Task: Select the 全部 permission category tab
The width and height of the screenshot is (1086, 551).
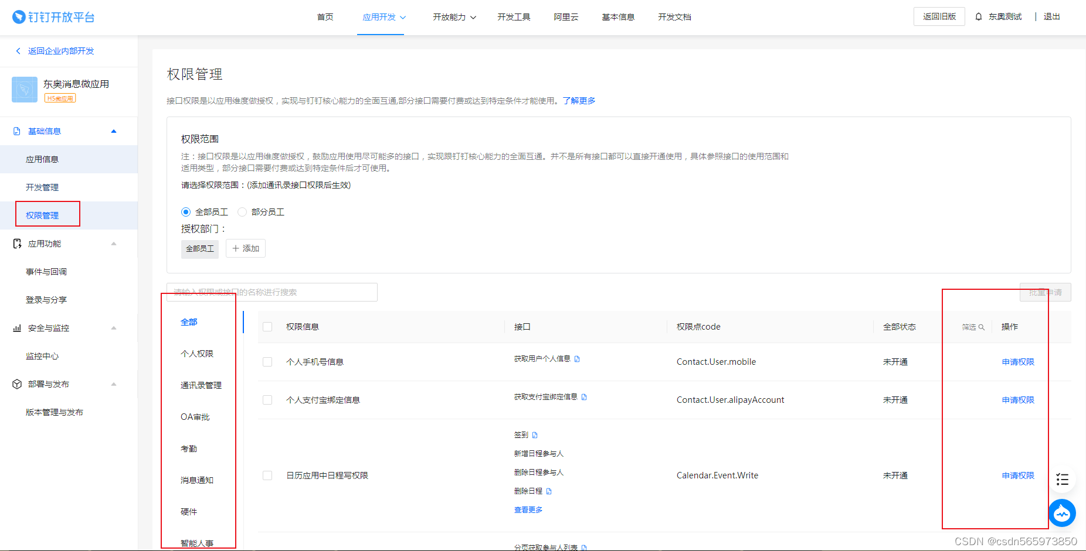Action: pos(189,322)
